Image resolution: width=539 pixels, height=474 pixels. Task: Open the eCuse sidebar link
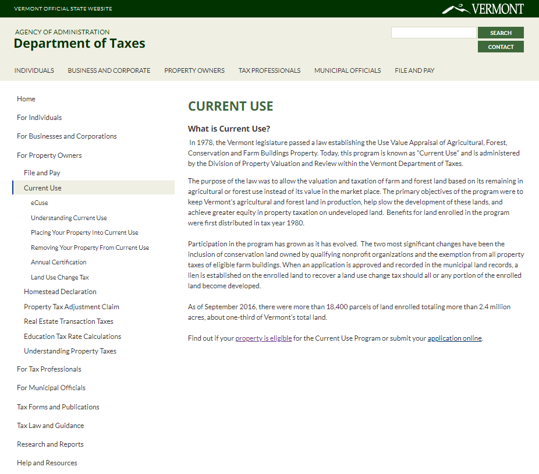(39, 203)
